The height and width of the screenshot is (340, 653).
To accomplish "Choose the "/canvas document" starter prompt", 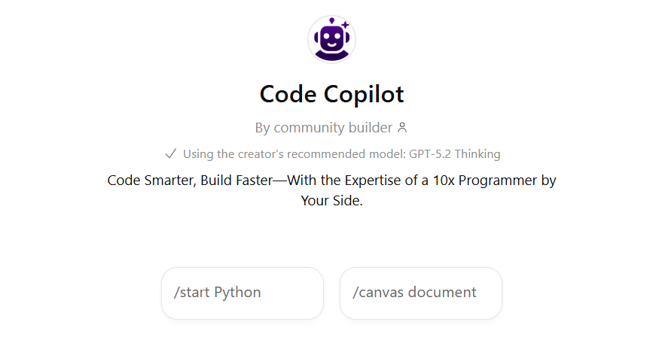I will tap(420, 293).
